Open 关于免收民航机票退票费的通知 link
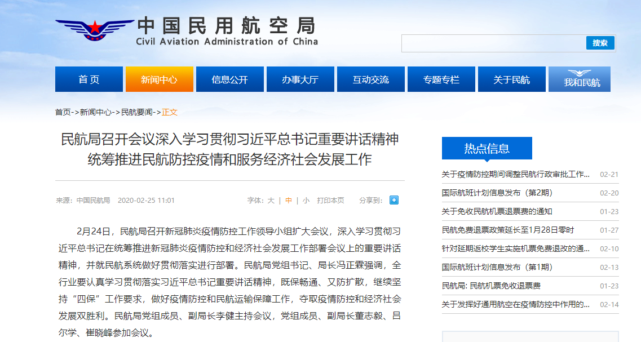Image resolution: width=641 pixels, height=342 pixels. tap(497, 212)
